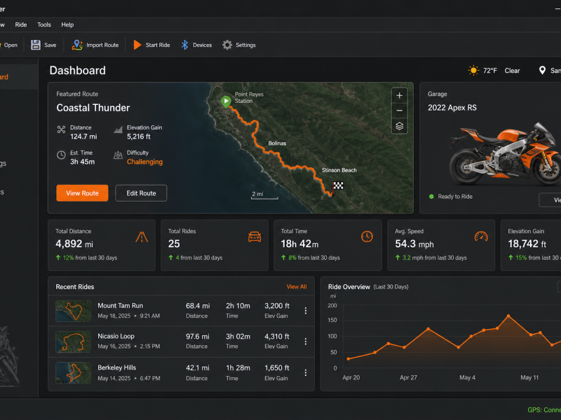The height and width of the screenshot is (420, 561).
Task: Click the checkered finish flag on map
Action: click(338, 185)
